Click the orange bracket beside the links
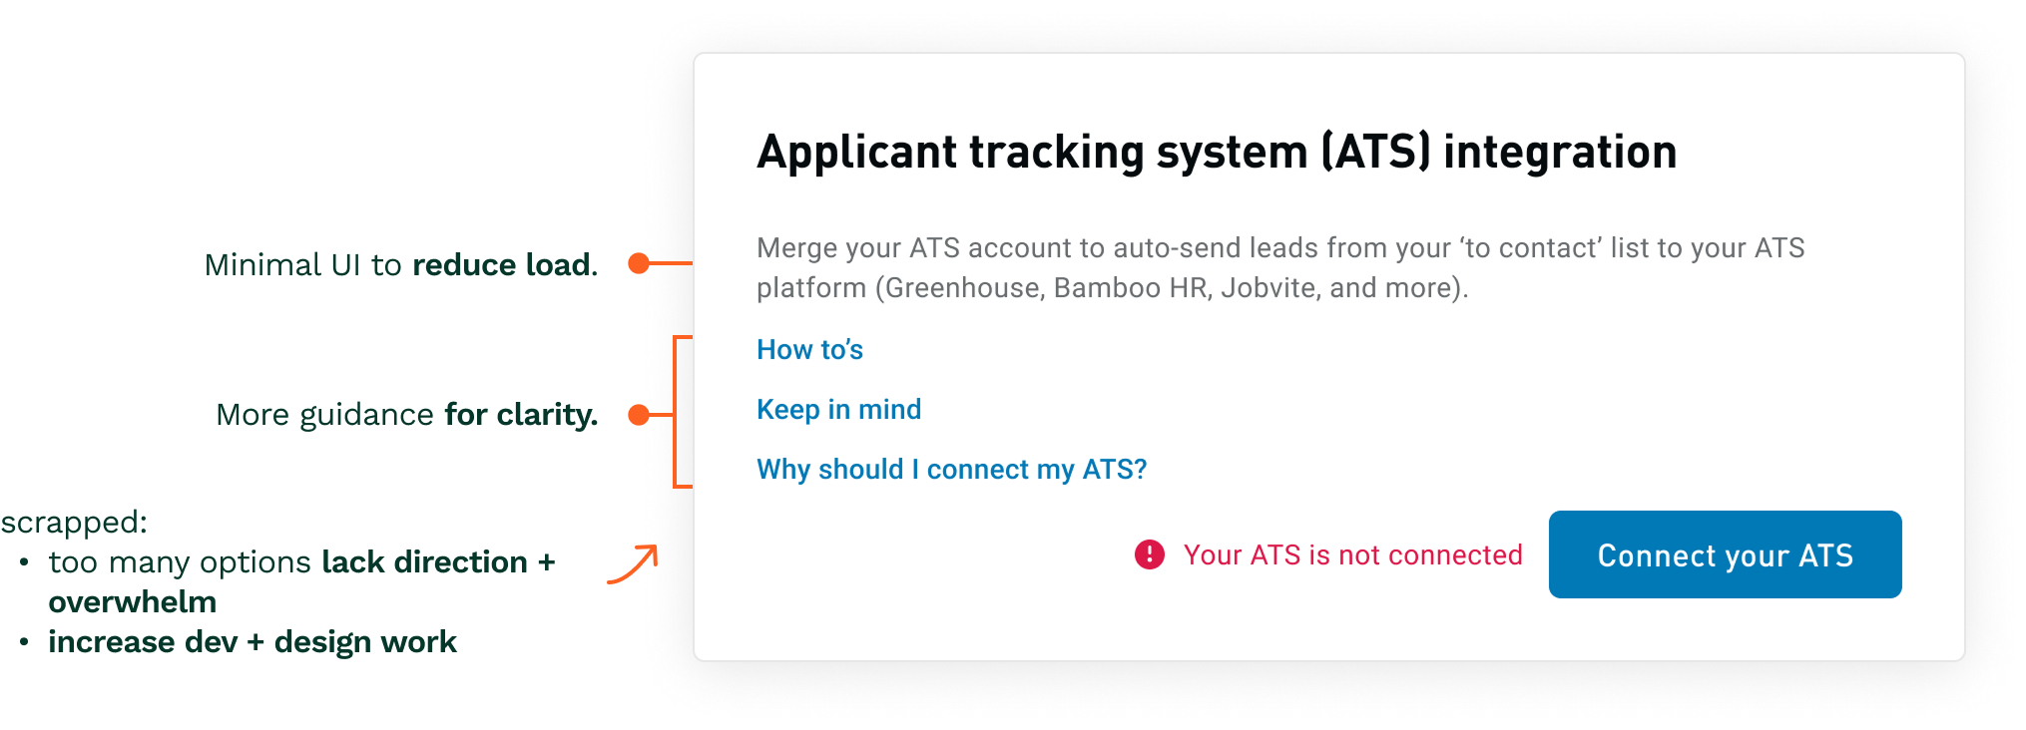The height and width of the screenshot is (730, 2026). (677, 412)
